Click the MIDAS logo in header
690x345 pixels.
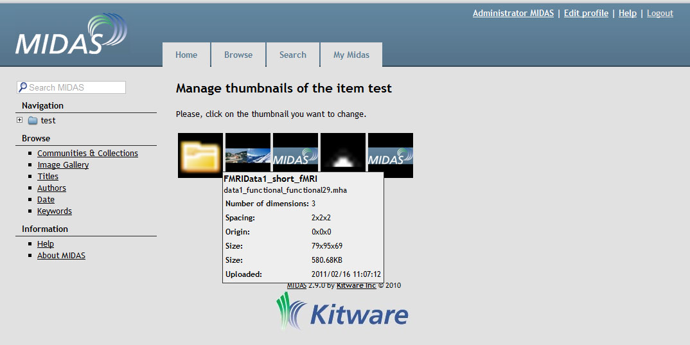pyautogui.click(x=71, y=35)
